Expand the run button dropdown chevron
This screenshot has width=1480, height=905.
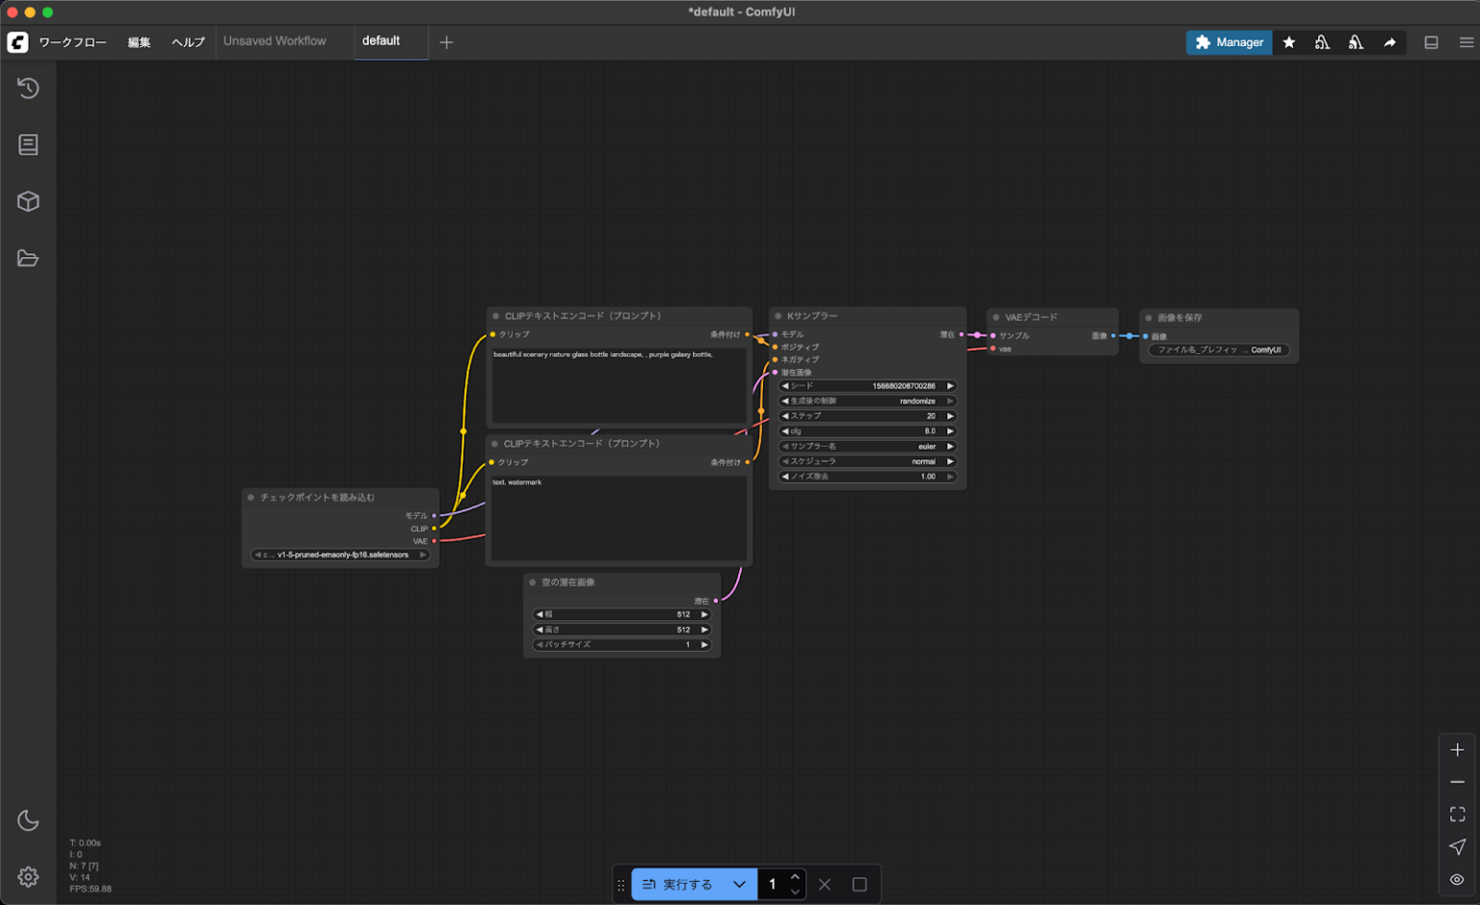click(x=739, y=884)
